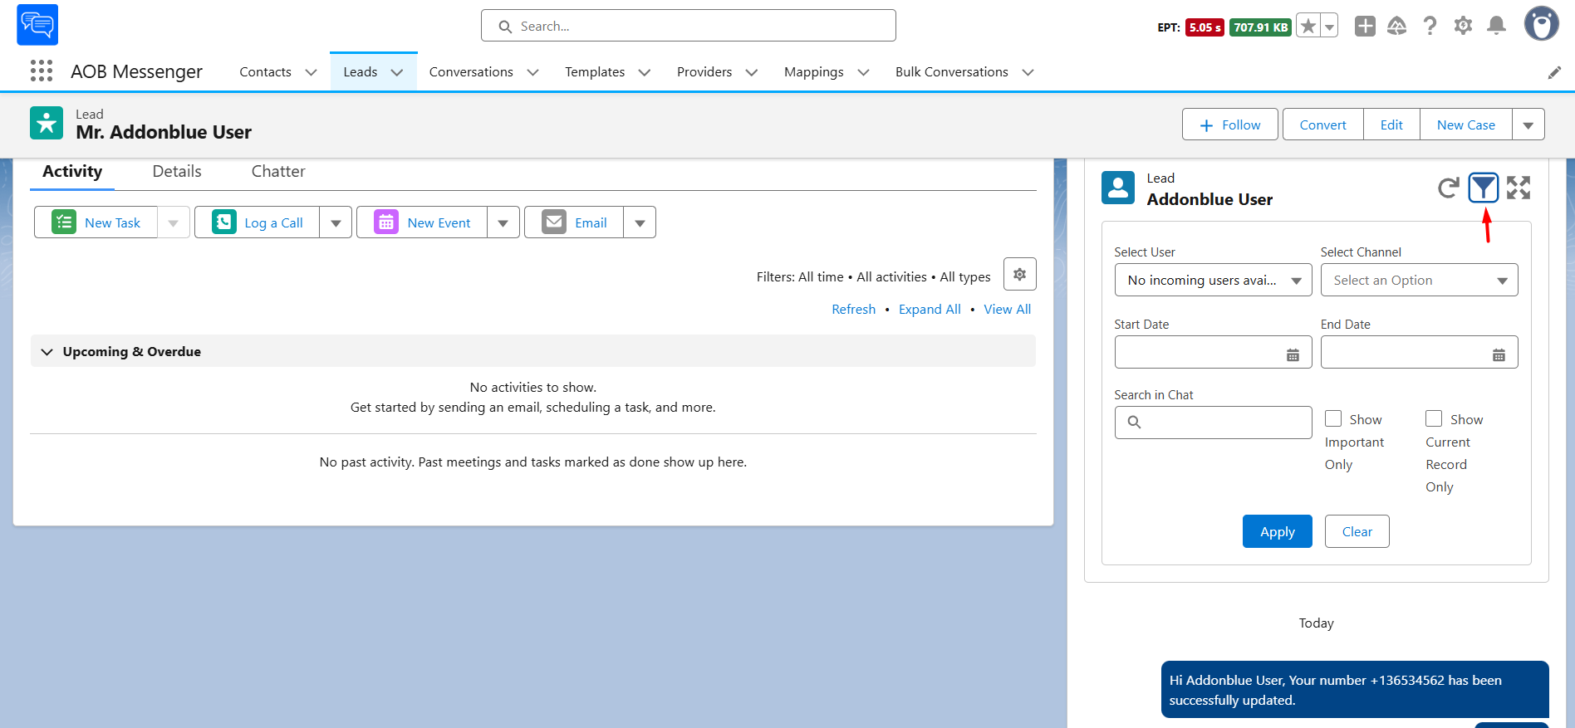The width and height of the screenshot is (1575, 728).
Task: Open the favorites list dropdown arrow
Action: [x=1329, y=27]
